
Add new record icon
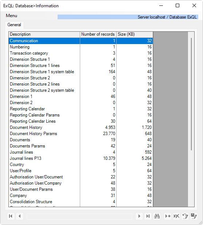(168, 216)
